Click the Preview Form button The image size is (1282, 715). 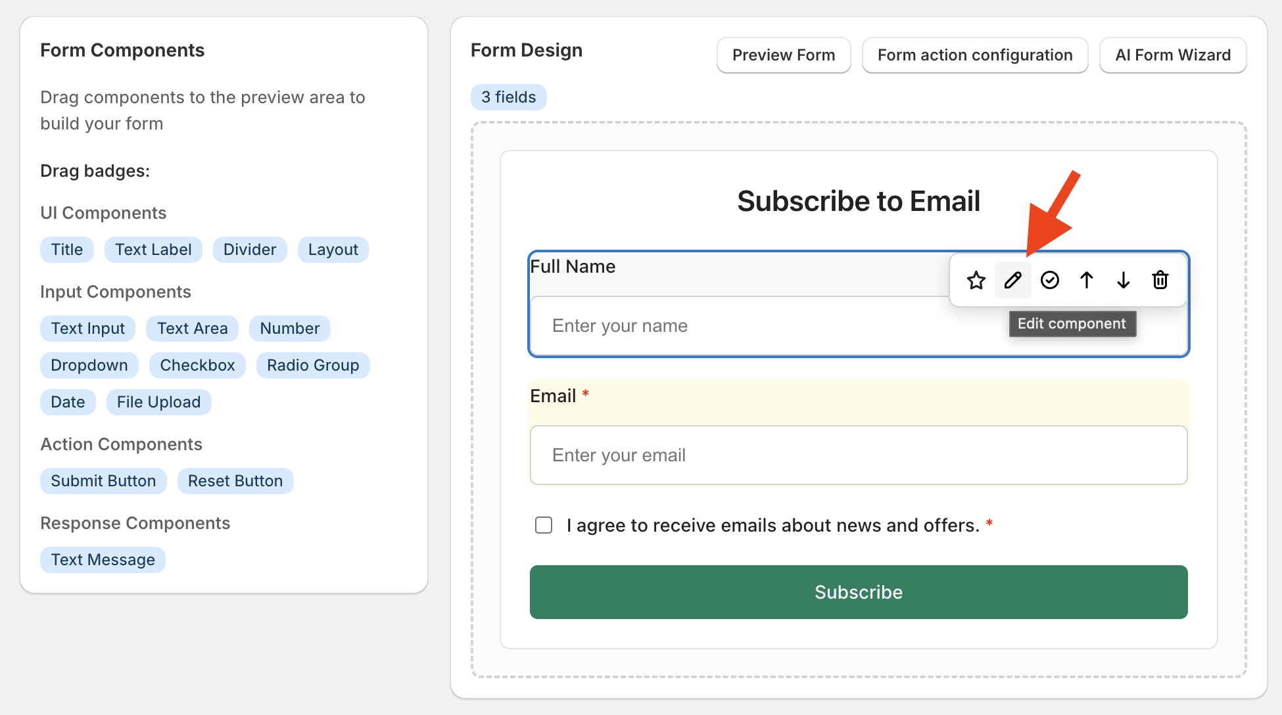tap(784, 55)
